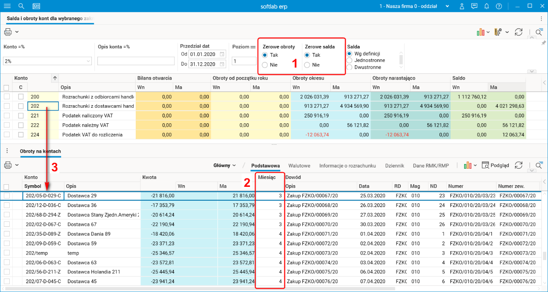548x292 pixels.
Task: Click the Opis konta filter field
Action: click(136, 61)
